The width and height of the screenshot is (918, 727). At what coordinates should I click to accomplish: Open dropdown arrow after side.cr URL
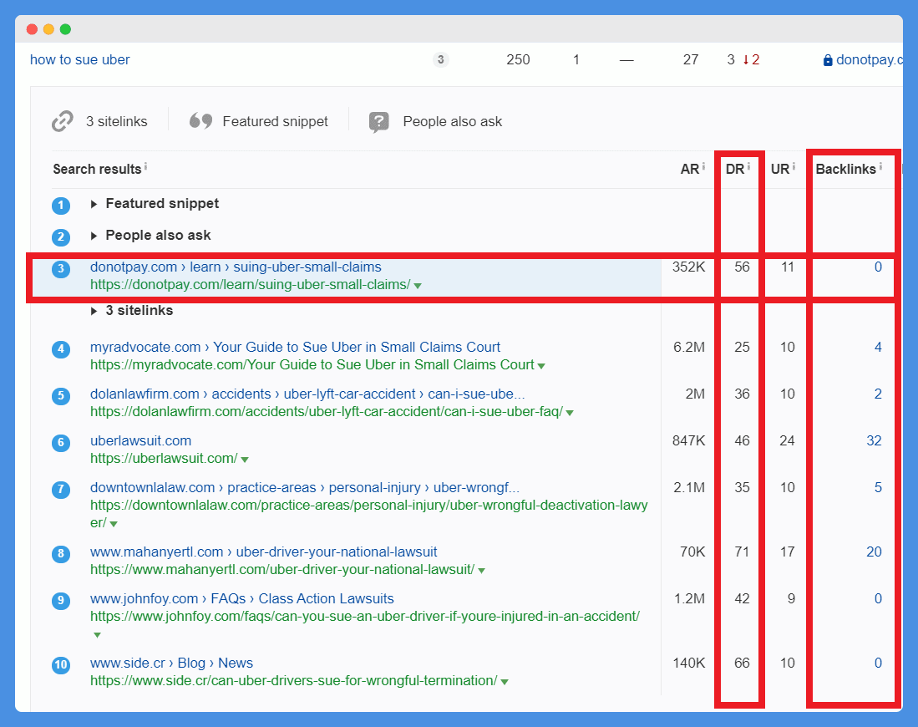[505, 682]
